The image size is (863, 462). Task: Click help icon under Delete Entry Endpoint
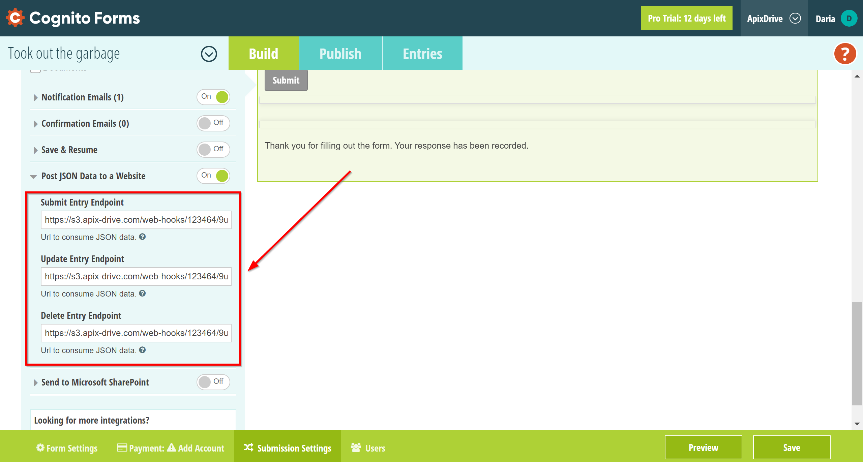(143, 350)
